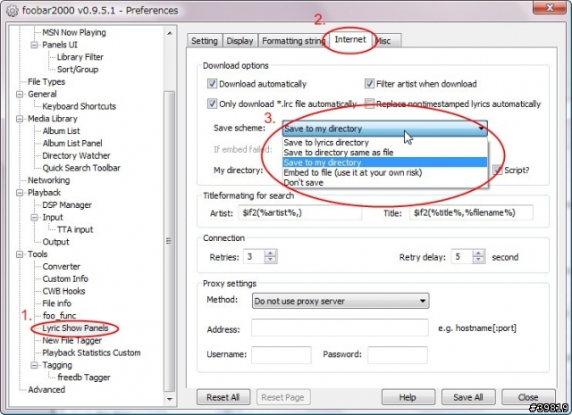This screenshot has width=572, height=415.
Task: Select CWB Hooks tree item
Action: click(x=63, y=291)
